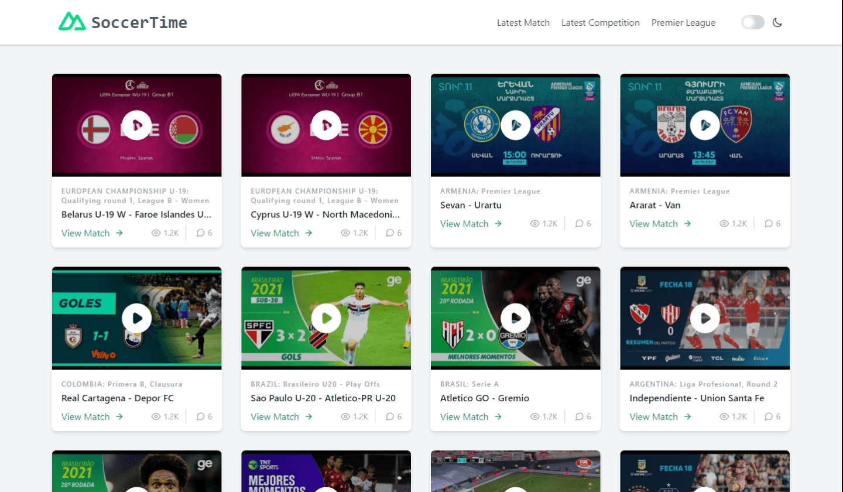The width and height of the screenshot is (843, 492).
Task: Click the views eye icon on Atletico GO card
Action: point(534,417)
